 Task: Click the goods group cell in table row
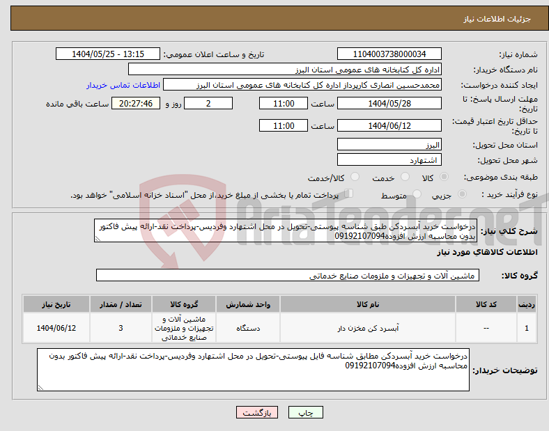tap(184, 328)
